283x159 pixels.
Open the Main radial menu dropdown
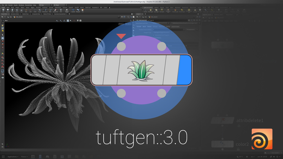60,5
